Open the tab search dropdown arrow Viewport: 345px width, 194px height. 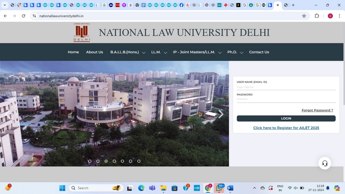point(5,5)
